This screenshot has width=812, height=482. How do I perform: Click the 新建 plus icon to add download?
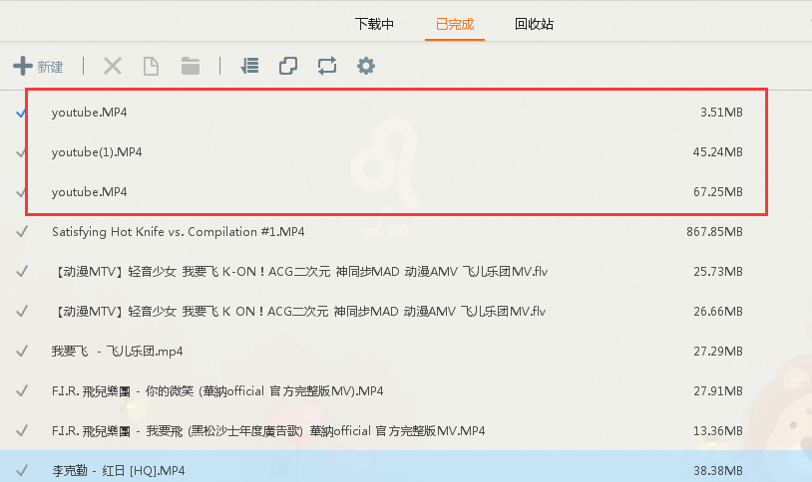pyautogui.click(x=23, y=67)
